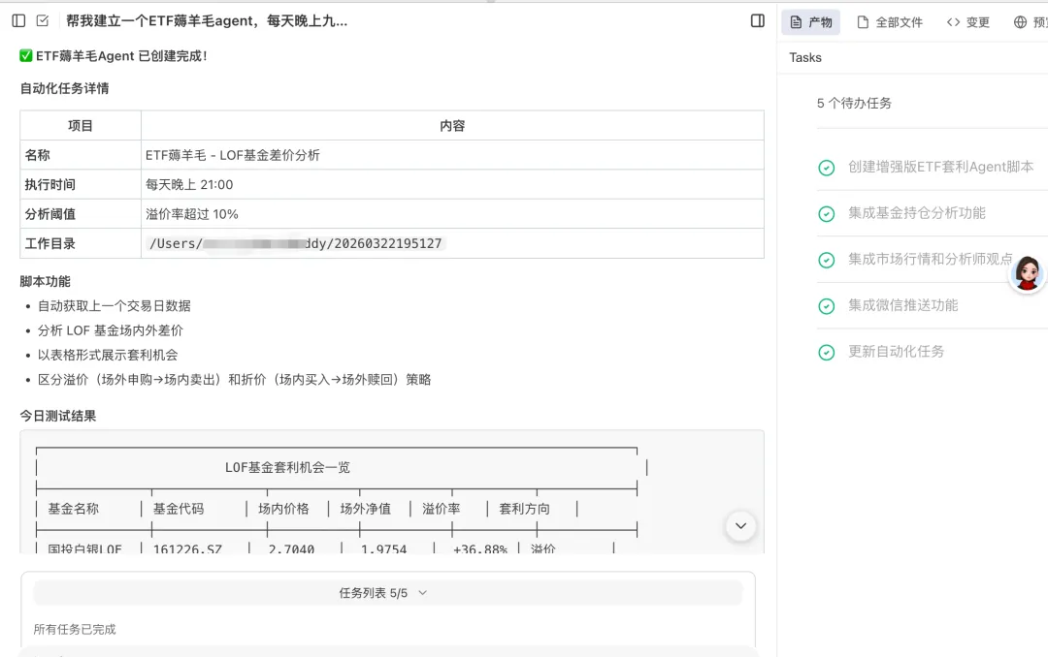Open the floating assistant avatar

coord(1027,274)
